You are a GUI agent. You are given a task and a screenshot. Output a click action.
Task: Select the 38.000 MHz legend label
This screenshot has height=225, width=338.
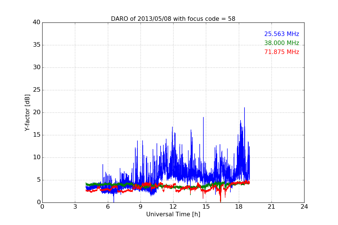282,43
